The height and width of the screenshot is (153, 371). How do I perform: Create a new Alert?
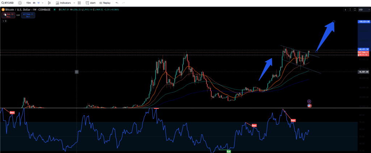tap(91, 3)
